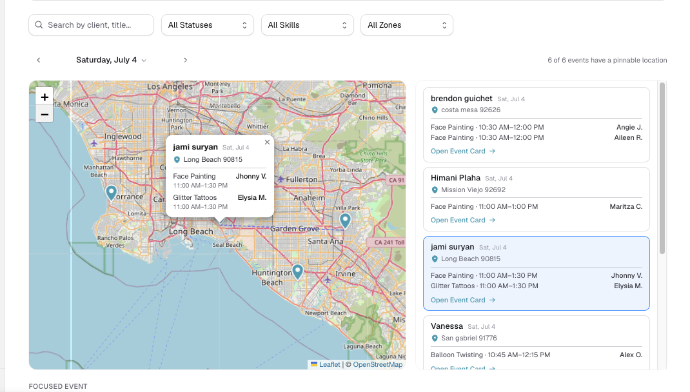Screen dimensions: 690x392
Task: Click location pin icon inside the map popup
Action: (177, 160)
